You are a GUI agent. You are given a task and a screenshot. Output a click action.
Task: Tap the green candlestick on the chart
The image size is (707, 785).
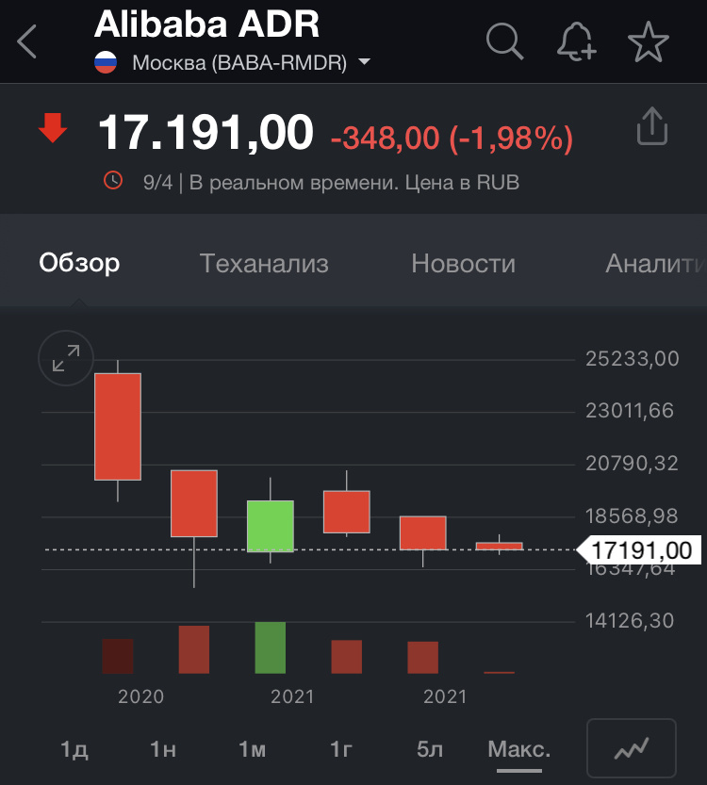(x=271, y=526)
